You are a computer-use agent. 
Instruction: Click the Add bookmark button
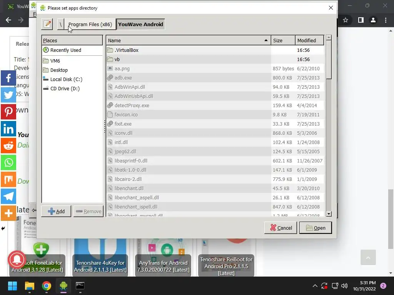(56, 211)
